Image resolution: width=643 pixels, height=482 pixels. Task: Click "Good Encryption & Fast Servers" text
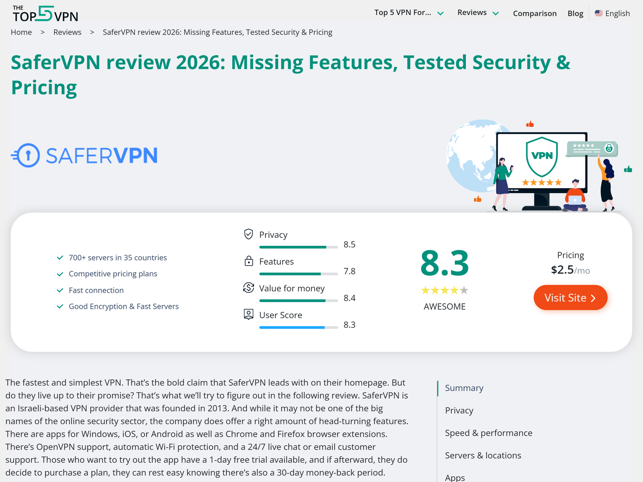point(124,306)
